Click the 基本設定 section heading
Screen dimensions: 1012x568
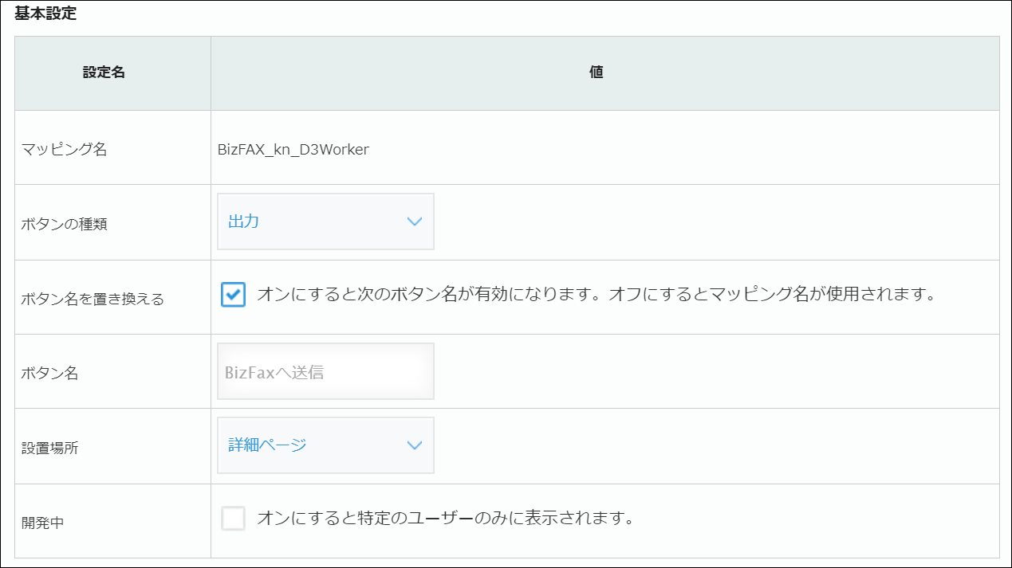(x=45, y=14)
